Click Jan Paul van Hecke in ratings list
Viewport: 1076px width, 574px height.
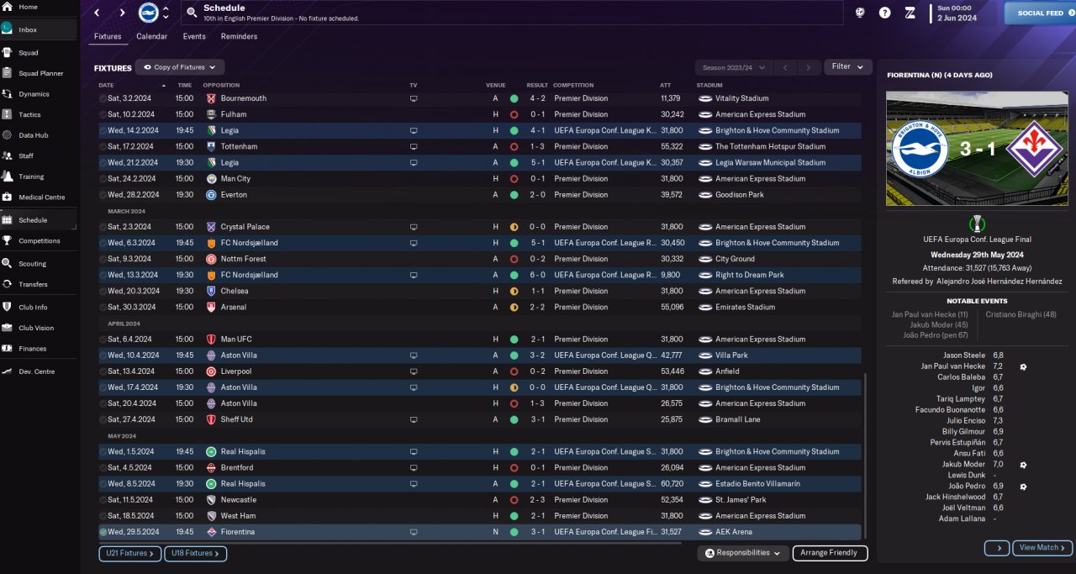tap(952, 366)
